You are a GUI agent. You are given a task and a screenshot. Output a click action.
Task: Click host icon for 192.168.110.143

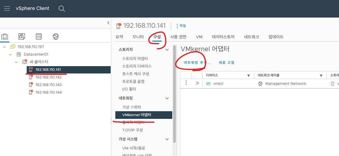pos(31,85)
